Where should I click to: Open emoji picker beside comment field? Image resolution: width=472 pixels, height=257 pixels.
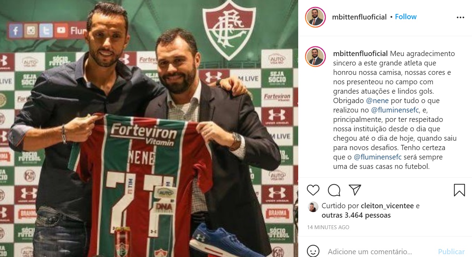pyautogui.click(x=313, y=251)
